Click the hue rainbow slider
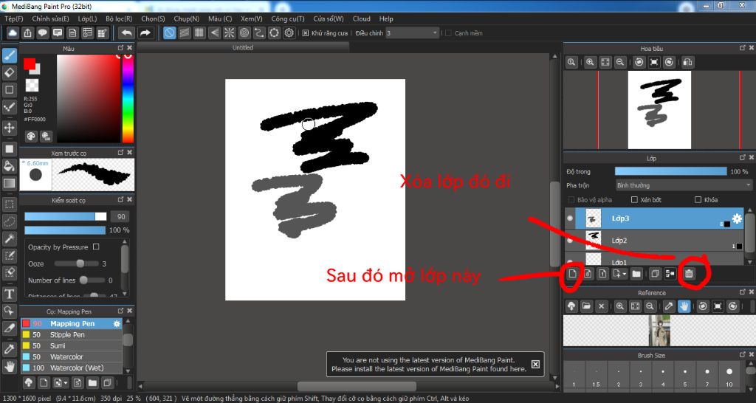756x403 pixels. tap(128, 99)
